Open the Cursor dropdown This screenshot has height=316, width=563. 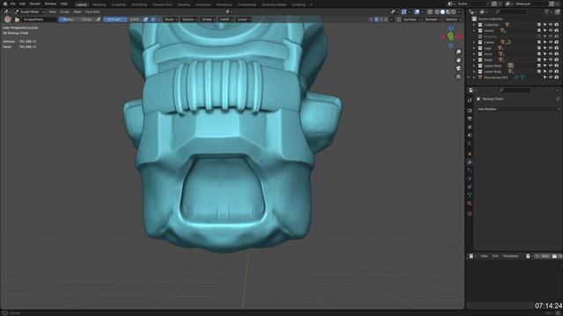244,19
